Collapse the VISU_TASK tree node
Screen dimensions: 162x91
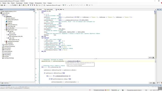pyautogui.click(x=7, y=38)
